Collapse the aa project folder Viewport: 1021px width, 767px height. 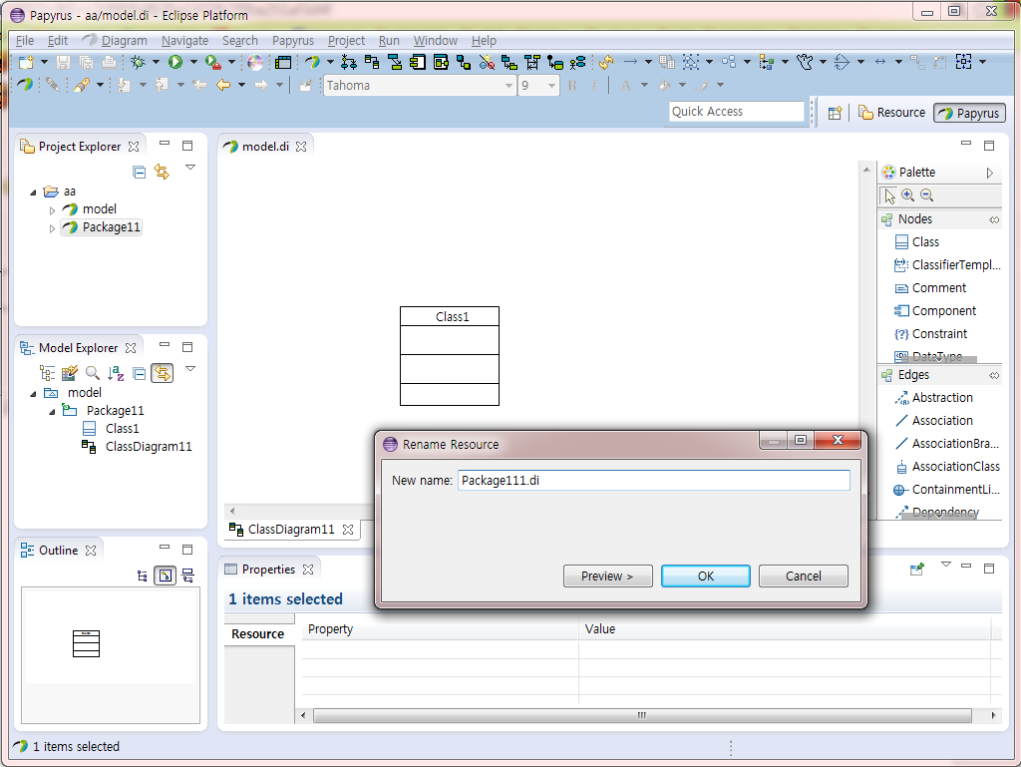tap(33, 192)
